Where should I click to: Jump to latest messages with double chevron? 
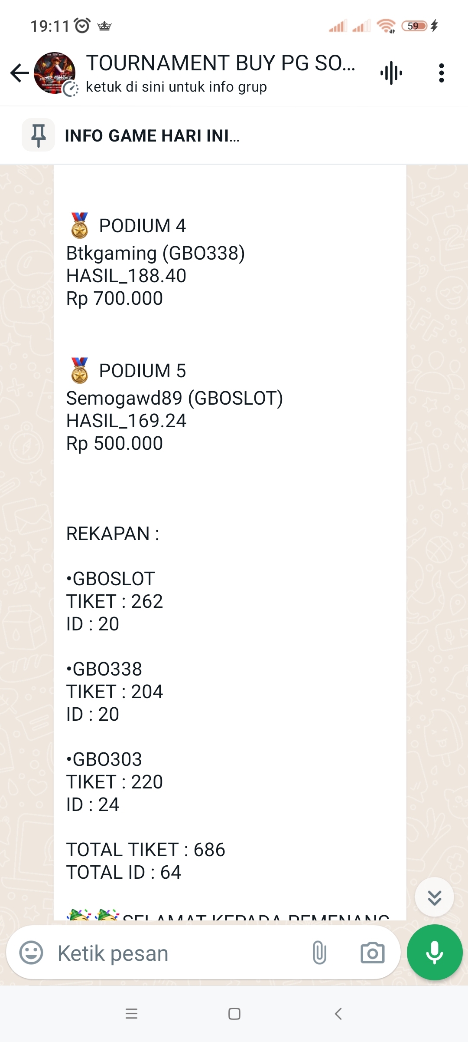coord(434,897)
